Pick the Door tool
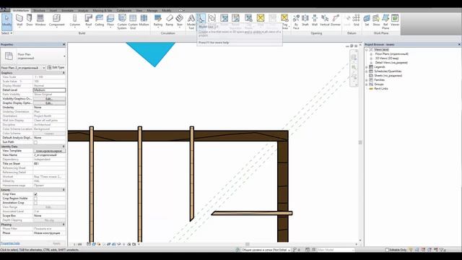 [x=29, y=21]
